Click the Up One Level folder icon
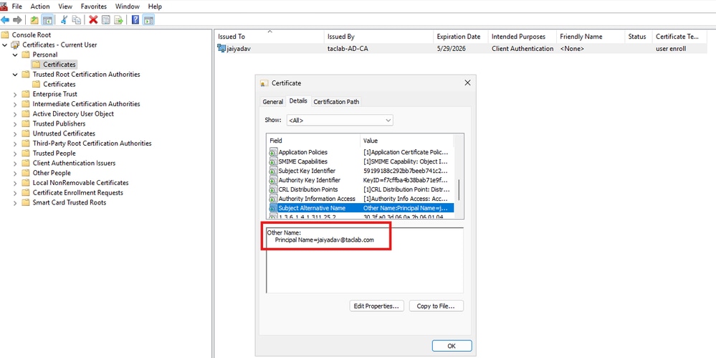 pos(34,19)
